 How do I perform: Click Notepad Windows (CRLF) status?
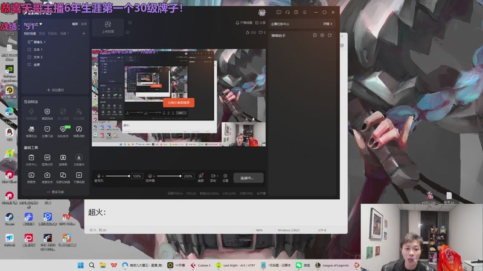pyautogui.click(x=289, y=230)
